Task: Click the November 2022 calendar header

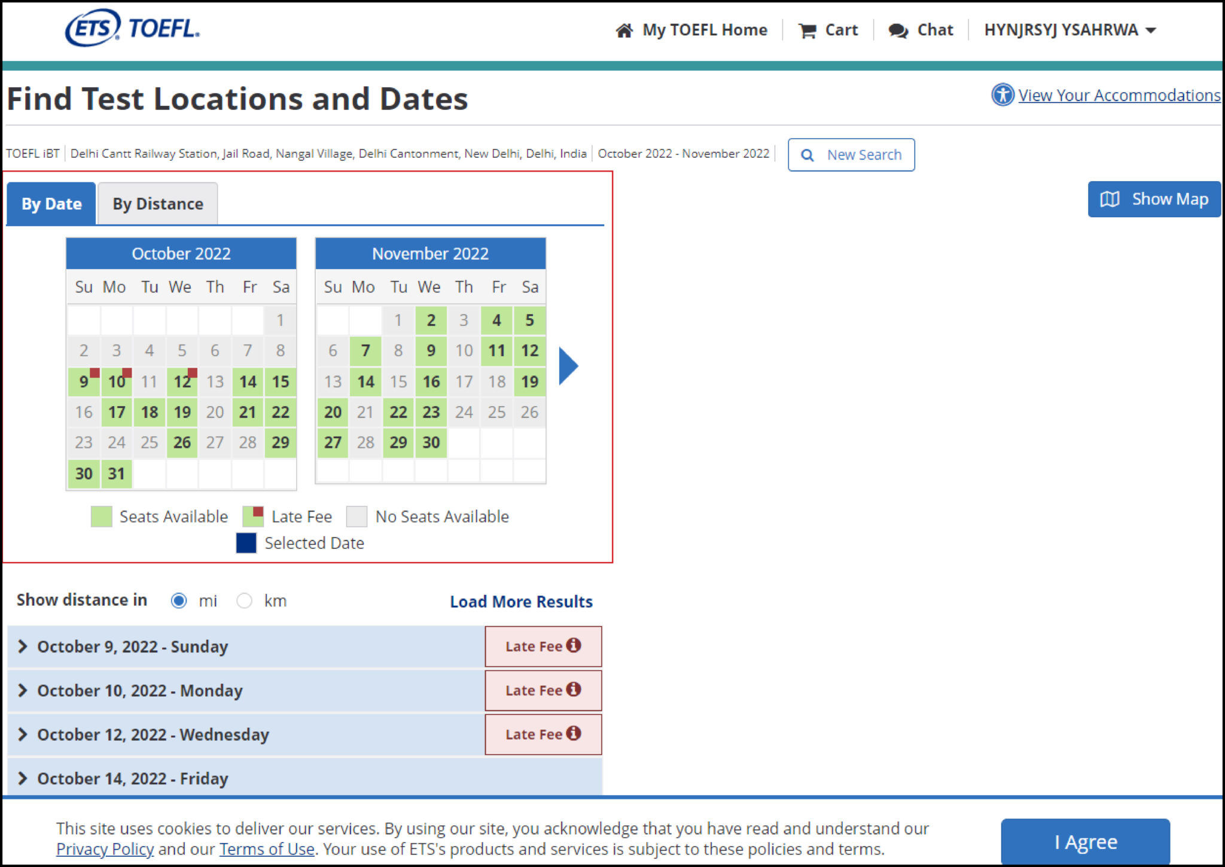Action: (431, 254)
